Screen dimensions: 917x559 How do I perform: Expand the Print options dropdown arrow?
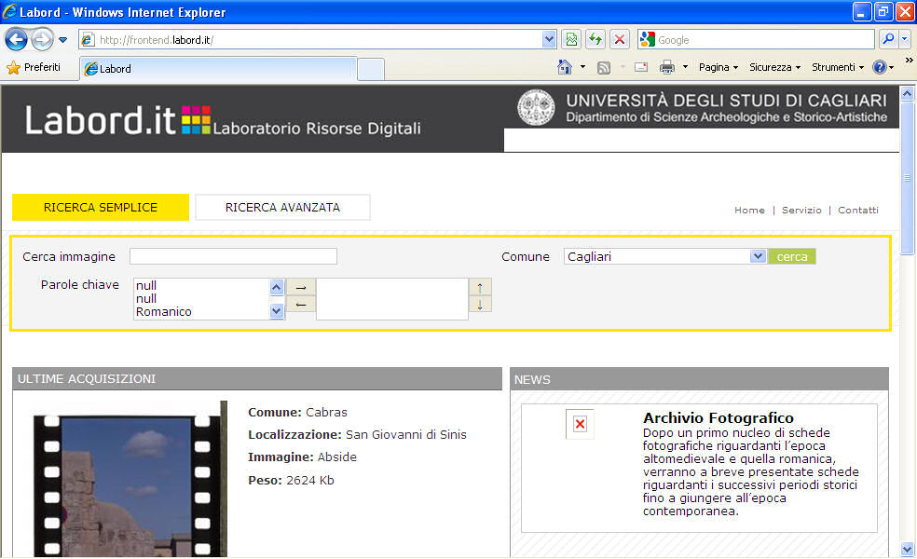click(685, 67)
